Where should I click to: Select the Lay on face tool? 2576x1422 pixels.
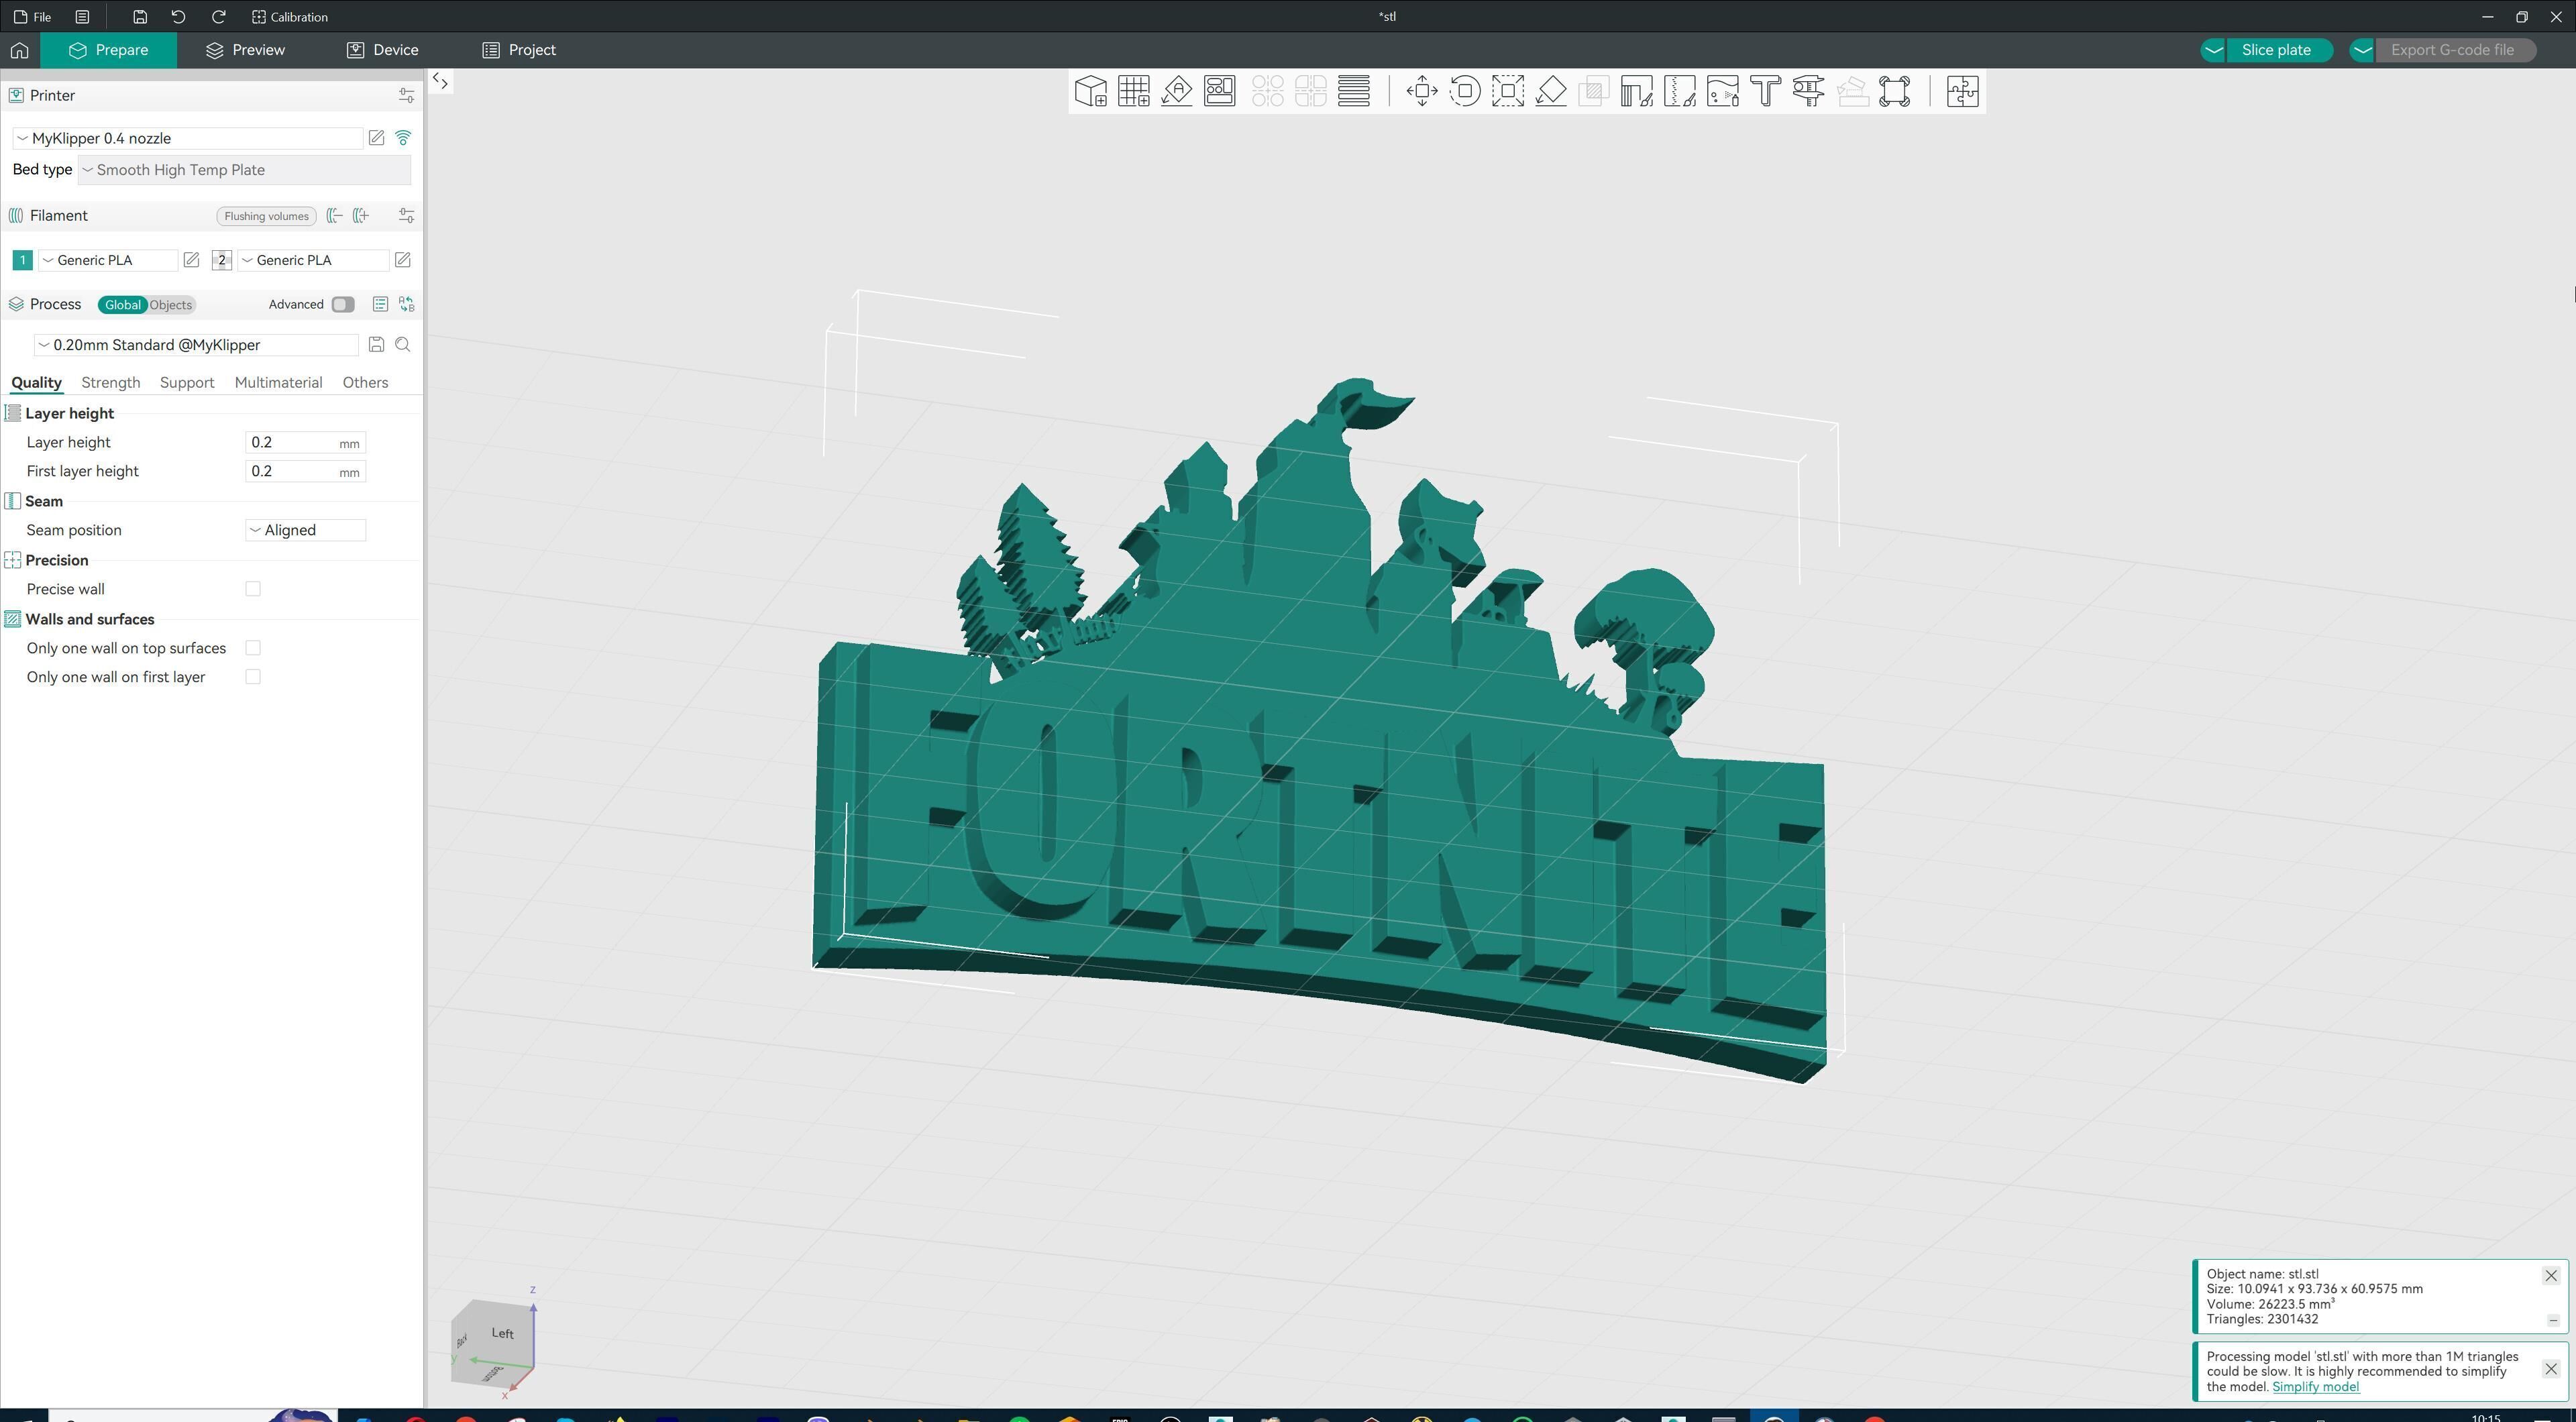(x=1551, y=91)
